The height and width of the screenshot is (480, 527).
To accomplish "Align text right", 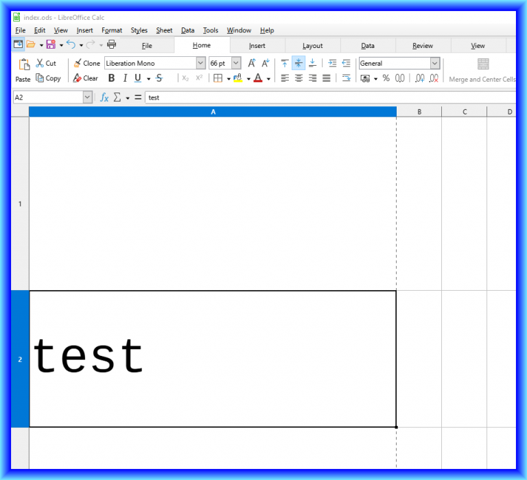I will 313,78.
